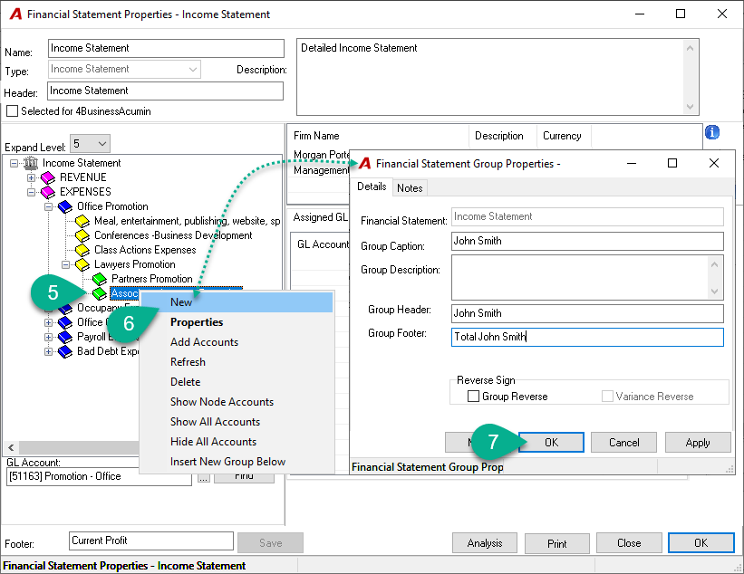Viewport: 744px width, 574px height.
Task: Select Properties in the context menu
Action: click(x=237, y=322)
